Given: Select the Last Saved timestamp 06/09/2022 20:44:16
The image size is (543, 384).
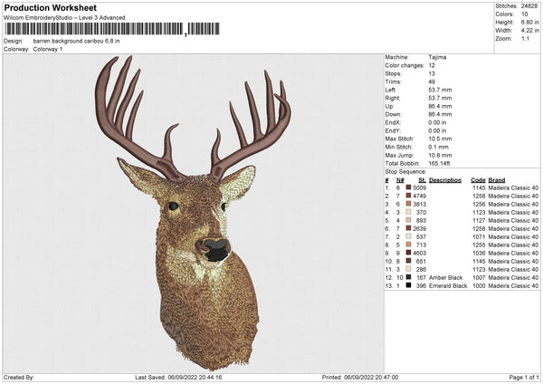Looking at the screenshot, I should coord(195,377).
